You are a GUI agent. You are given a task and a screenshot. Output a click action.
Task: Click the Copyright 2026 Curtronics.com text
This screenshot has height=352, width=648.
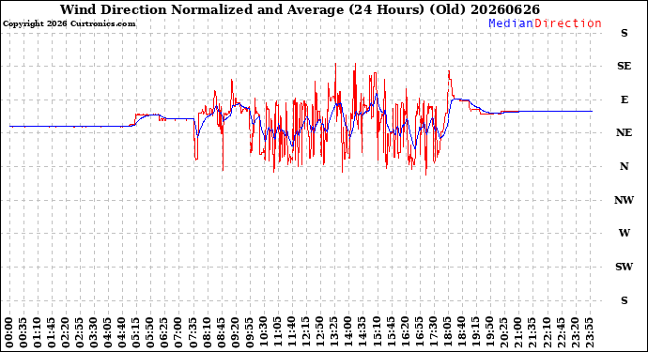(69, 23)
